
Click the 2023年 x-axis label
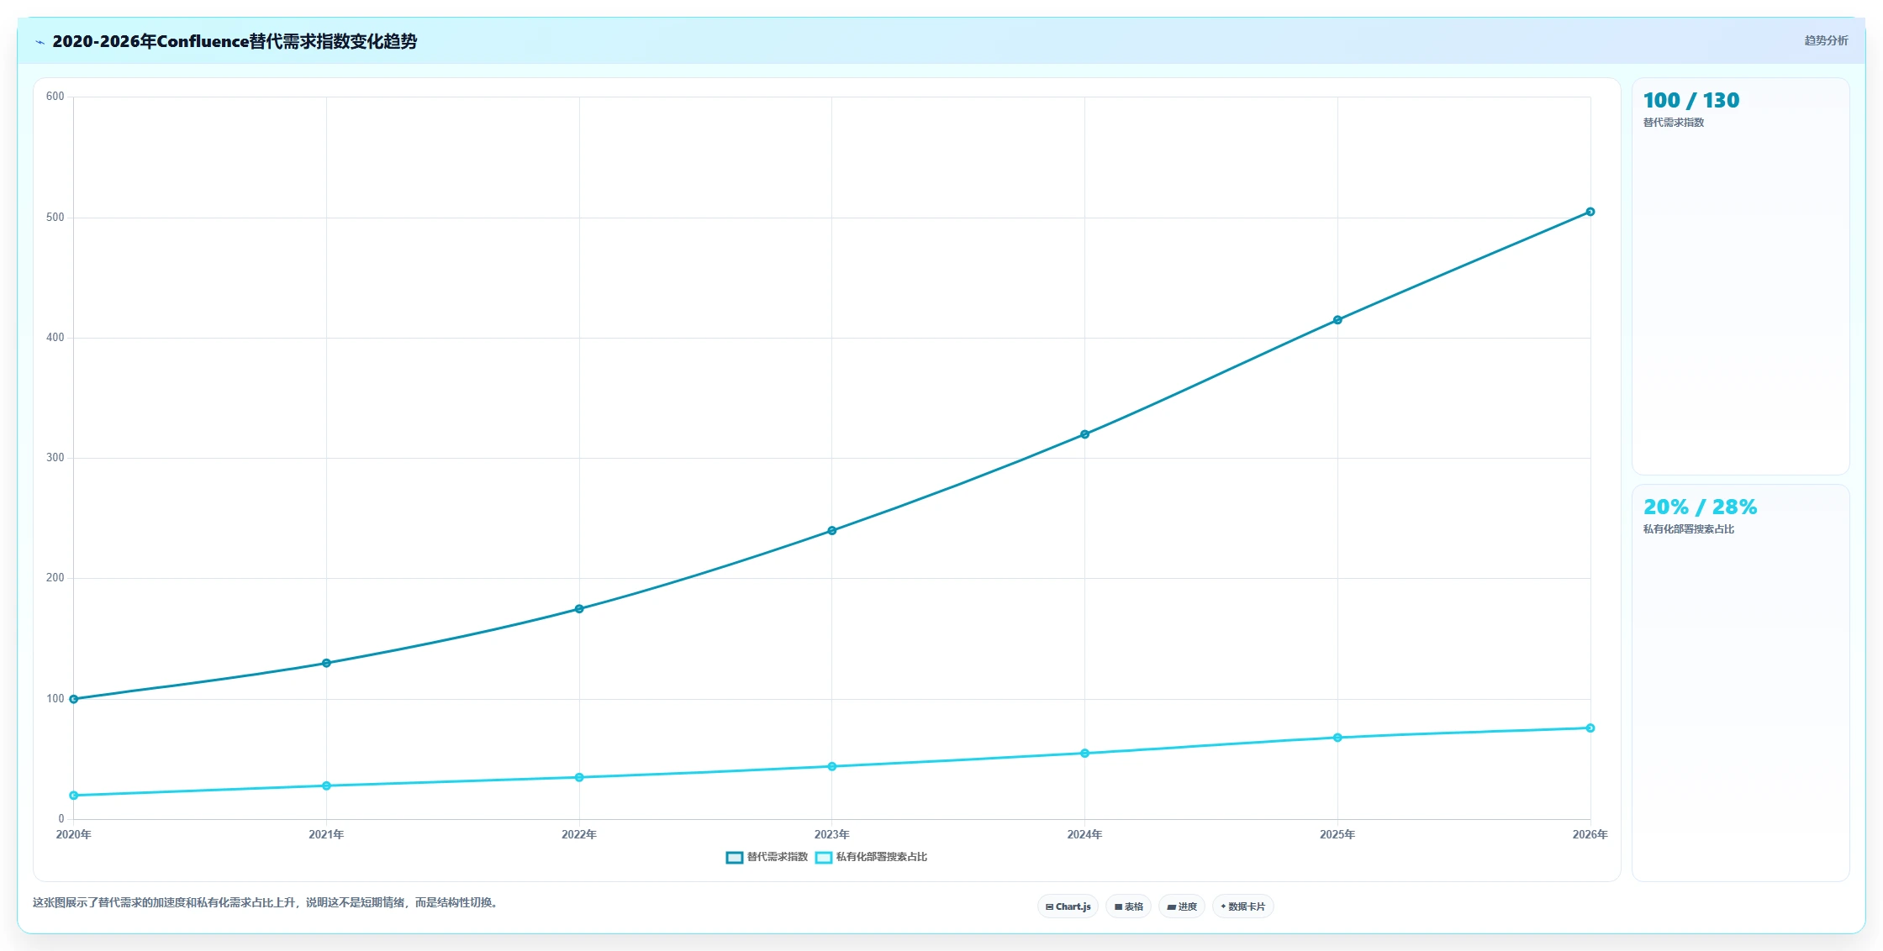click(x=832, y=834)
